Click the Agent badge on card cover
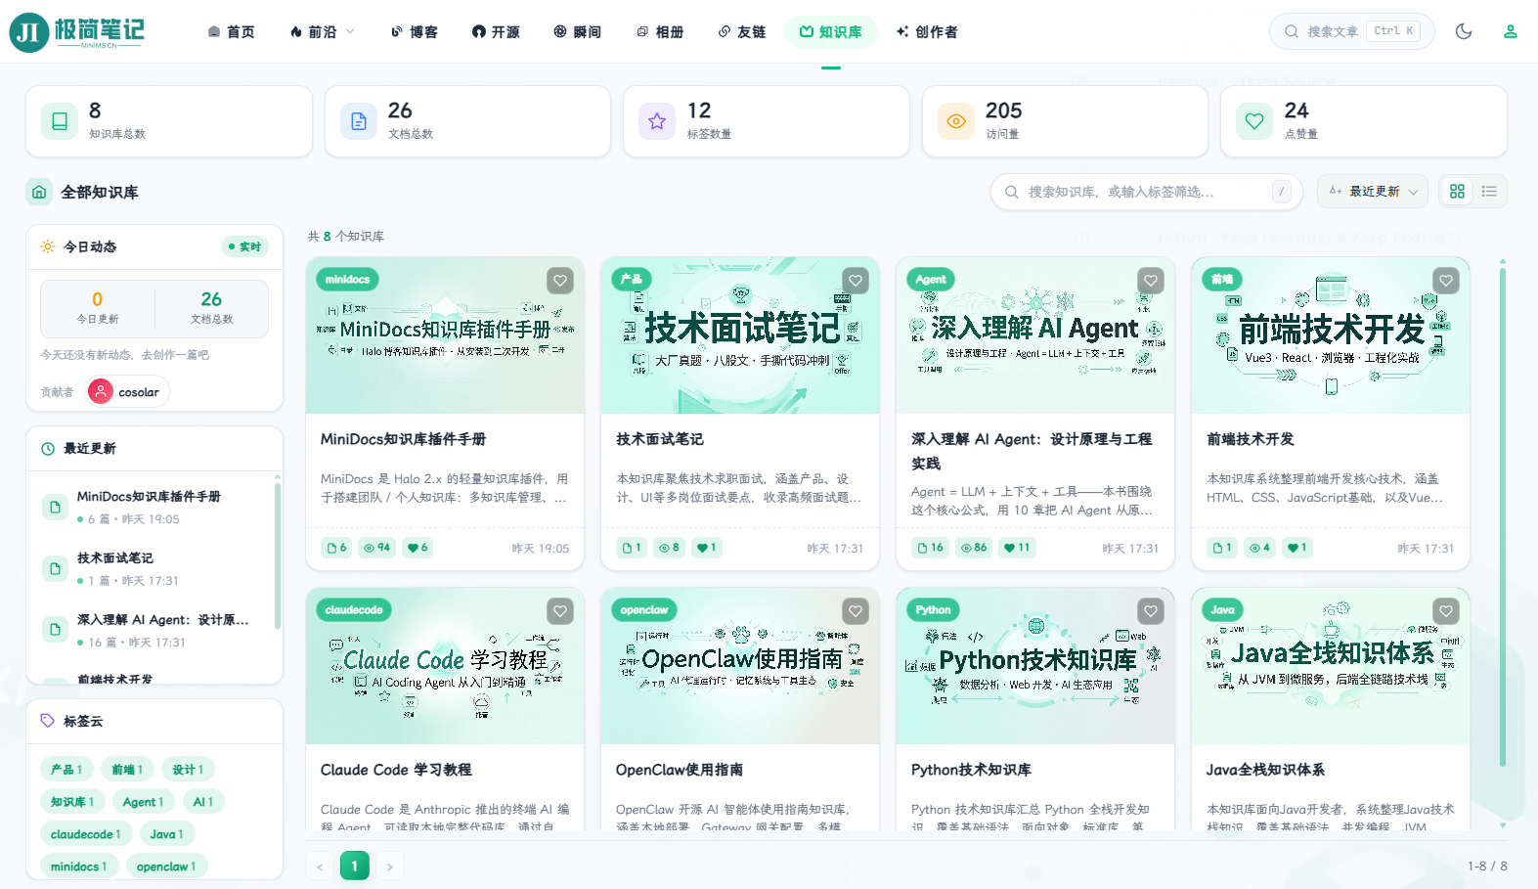The height and width of the screenshot is (889, 1538). pyautogui.click(x=930, y=280)
